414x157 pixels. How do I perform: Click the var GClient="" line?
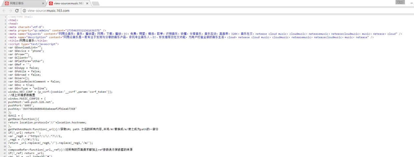coord(20,58)
